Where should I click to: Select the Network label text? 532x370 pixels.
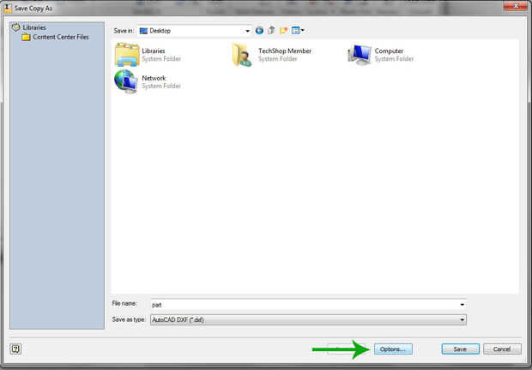point(154,78)
